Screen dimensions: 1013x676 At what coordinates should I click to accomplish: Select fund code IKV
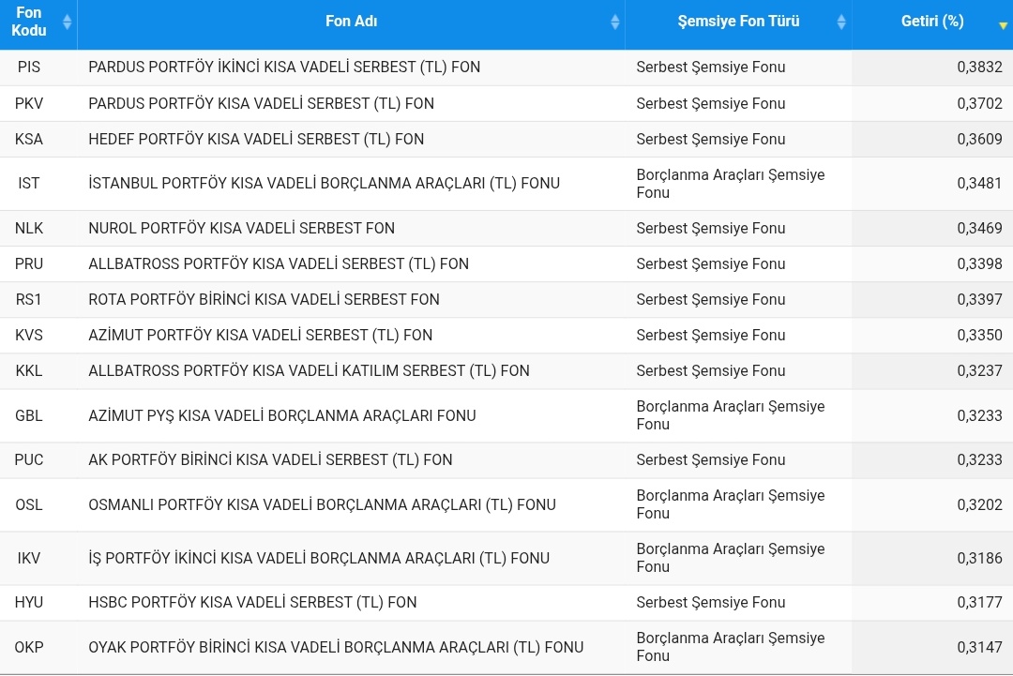pos(29,558)
